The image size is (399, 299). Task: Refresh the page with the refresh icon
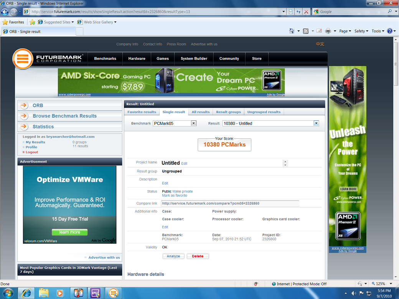298,11
